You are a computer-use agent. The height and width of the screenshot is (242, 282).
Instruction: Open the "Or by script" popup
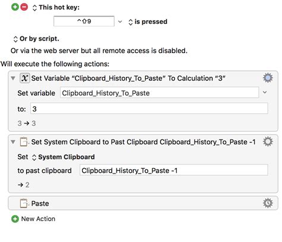click(x=36, y=39)
